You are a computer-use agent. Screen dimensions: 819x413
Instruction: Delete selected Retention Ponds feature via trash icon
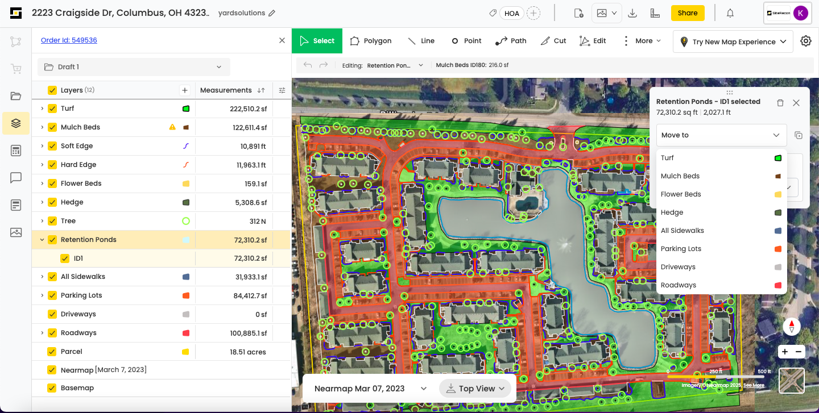780,103
